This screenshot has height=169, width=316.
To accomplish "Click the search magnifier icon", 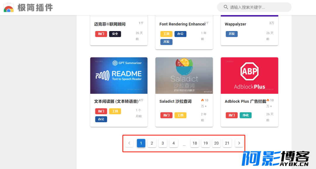I will click(x=226, y=7).
